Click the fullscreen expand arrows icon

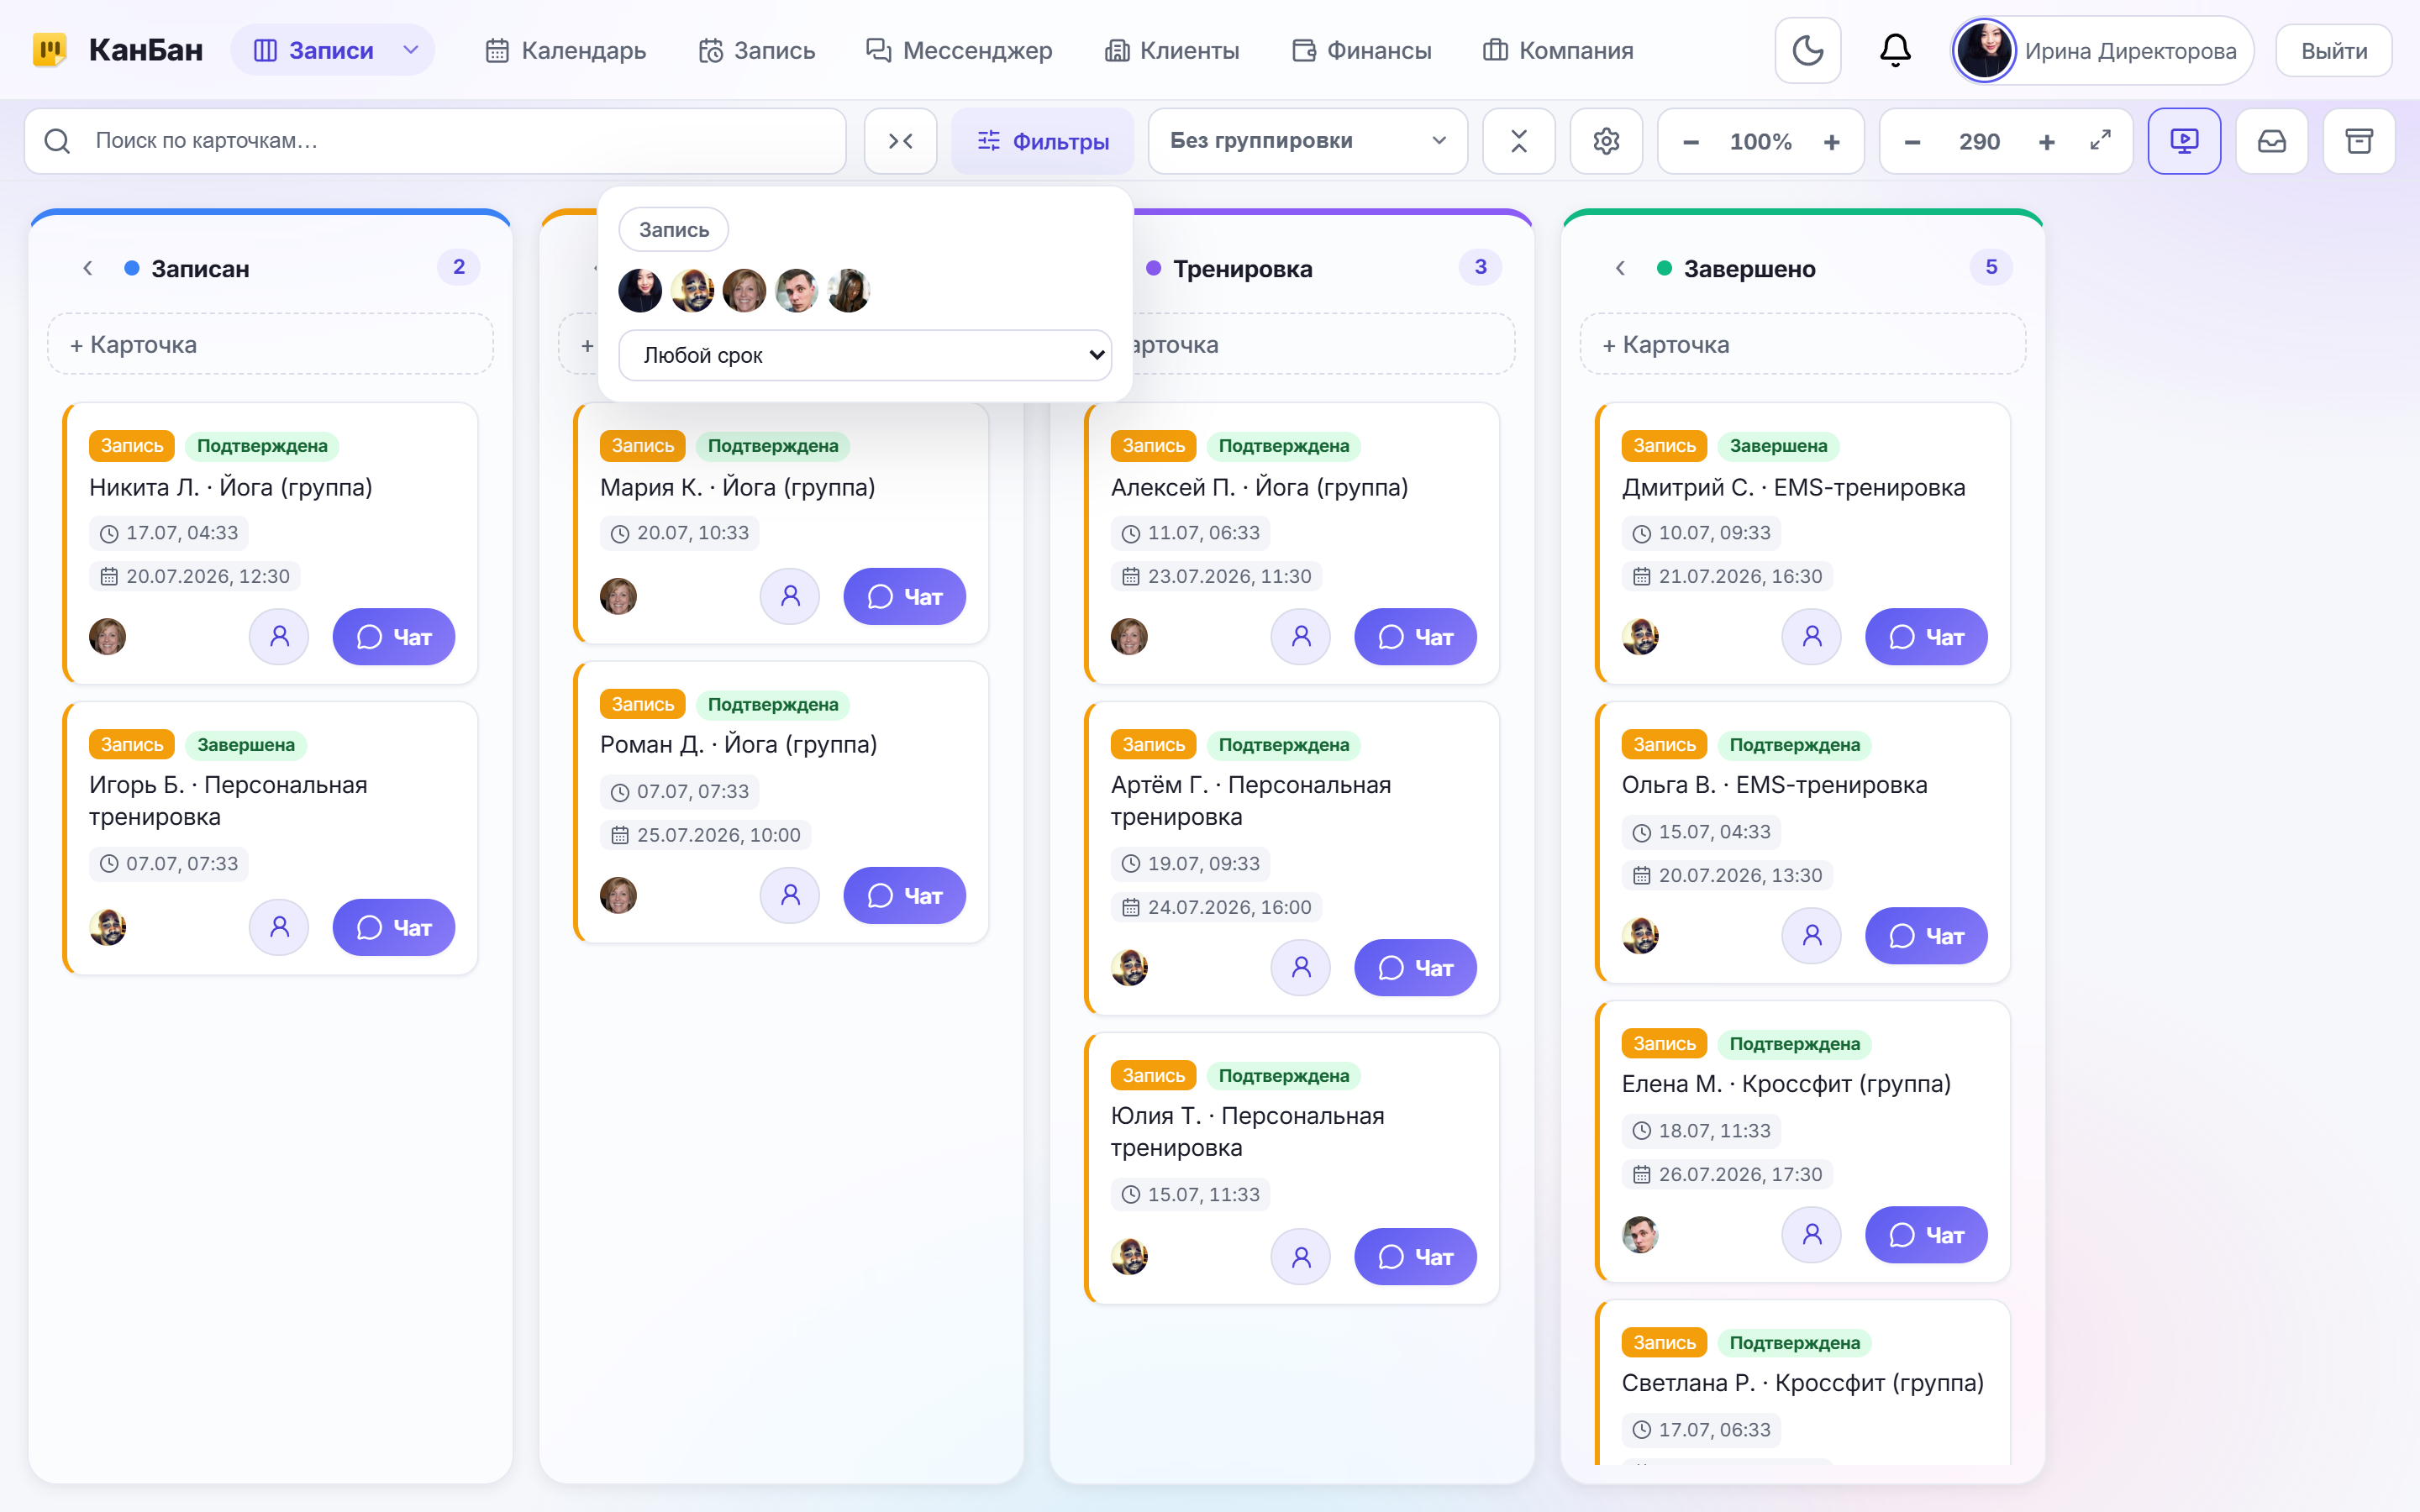click(x=2100, y=141)
